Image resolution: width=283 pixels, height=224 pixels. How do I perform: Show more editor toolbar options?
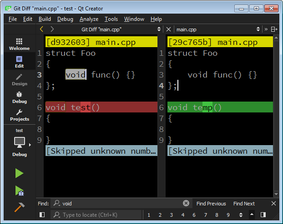tap(266, 29)
